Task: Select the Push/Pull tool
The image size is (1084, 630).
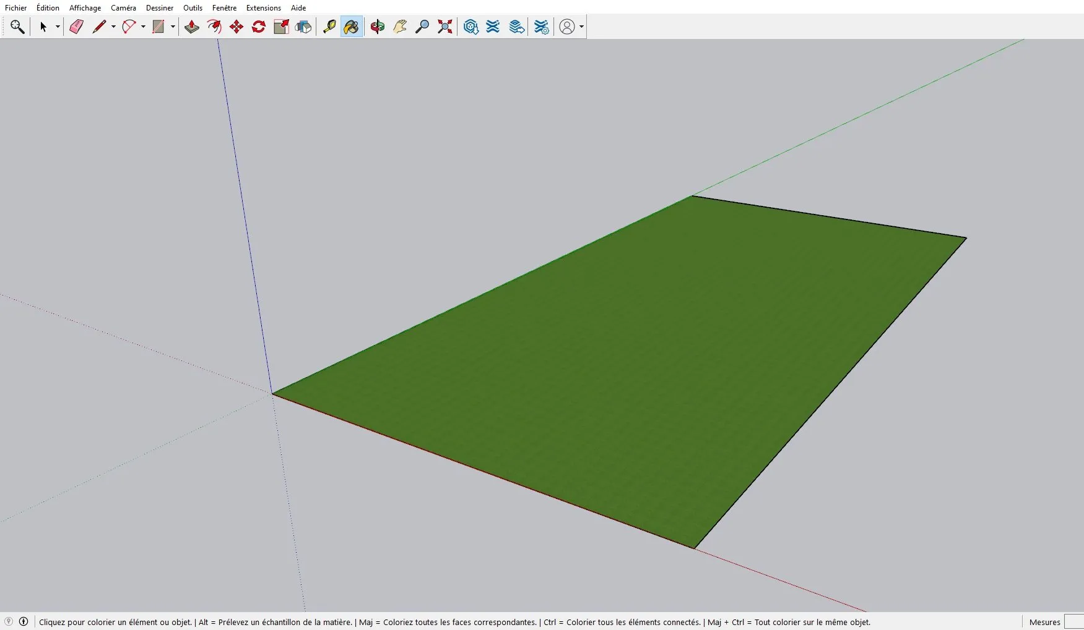Action: click(192, 27)
